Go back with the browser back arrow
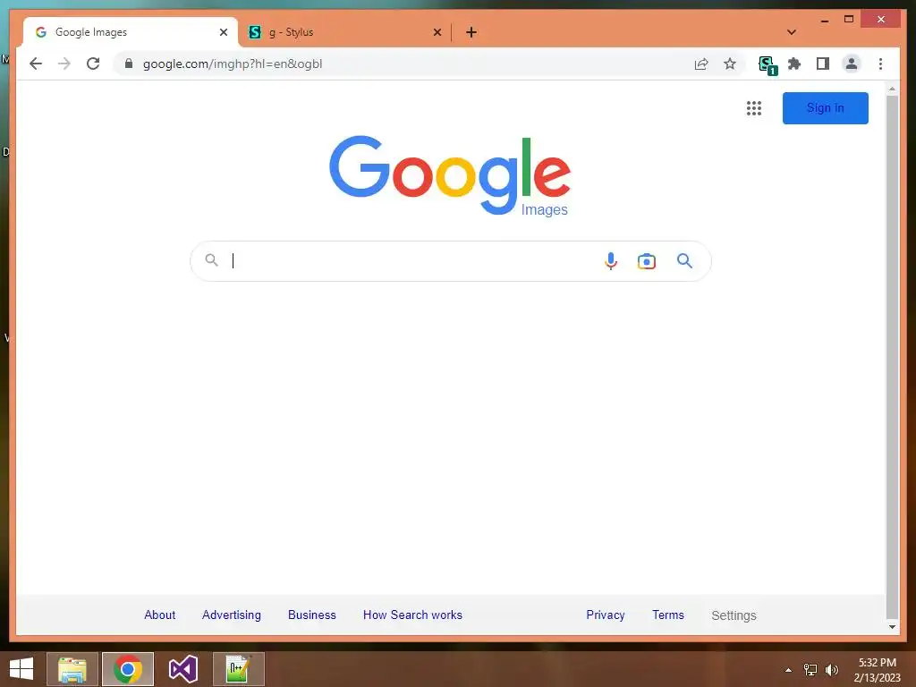 coord(36,64)
